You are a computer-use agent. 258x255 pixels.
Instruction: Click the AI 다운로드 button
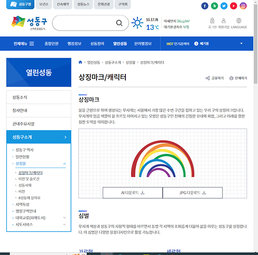click(x=133, y=193)
